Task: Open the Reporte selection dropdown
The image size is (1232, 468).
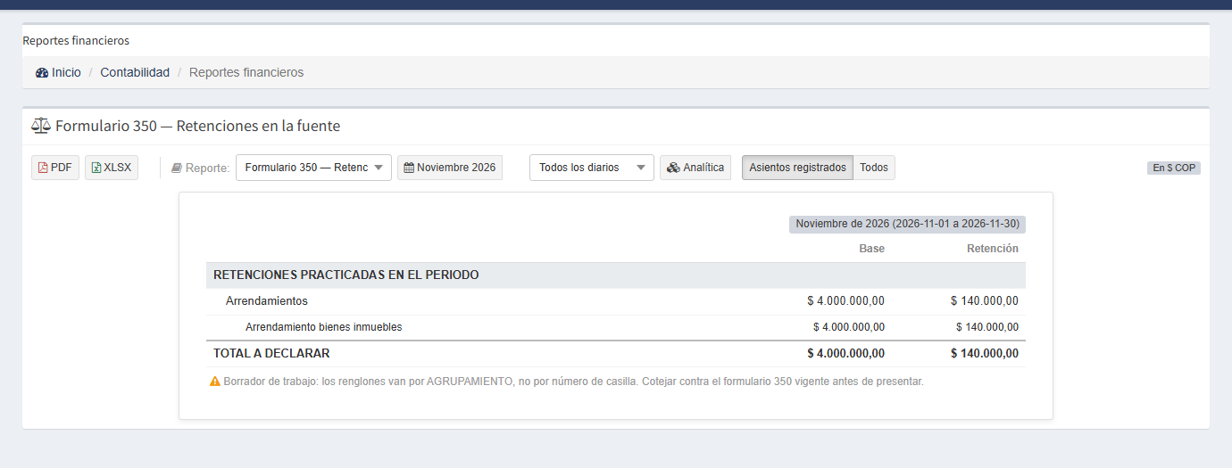Action: 313,168
